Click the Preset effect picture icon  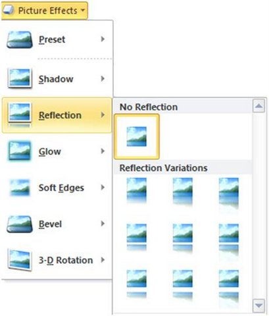click(x=20, y=39)
